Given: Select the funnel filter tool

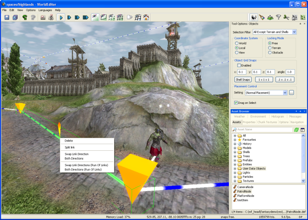Looking at the screenshot, I should 278,18.
